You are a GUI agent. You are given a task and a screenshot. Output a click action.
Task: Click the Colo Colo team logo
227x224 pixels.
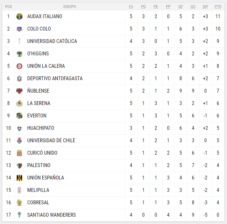point(19,29)
